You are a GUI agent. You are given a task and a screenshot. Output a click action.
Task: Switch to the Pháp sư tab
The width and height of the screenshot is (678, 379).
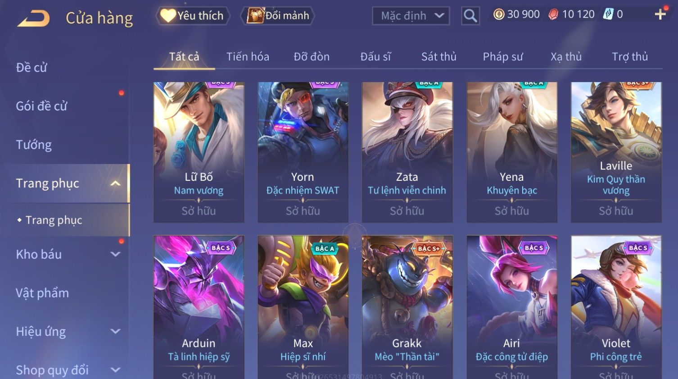503,57
